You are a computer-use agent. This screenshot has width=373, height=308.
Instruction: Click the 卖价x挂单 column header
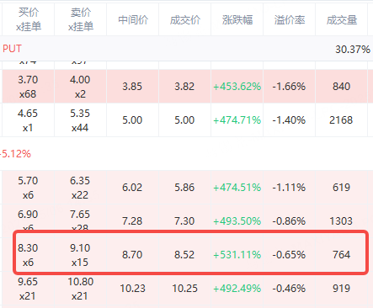click(80, 19)
